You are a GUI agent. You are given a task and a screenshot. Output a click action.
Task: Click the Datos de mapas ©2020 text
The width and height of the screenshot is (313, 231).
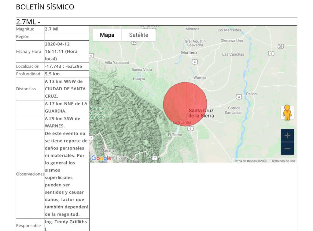click(x=250, y=161)
